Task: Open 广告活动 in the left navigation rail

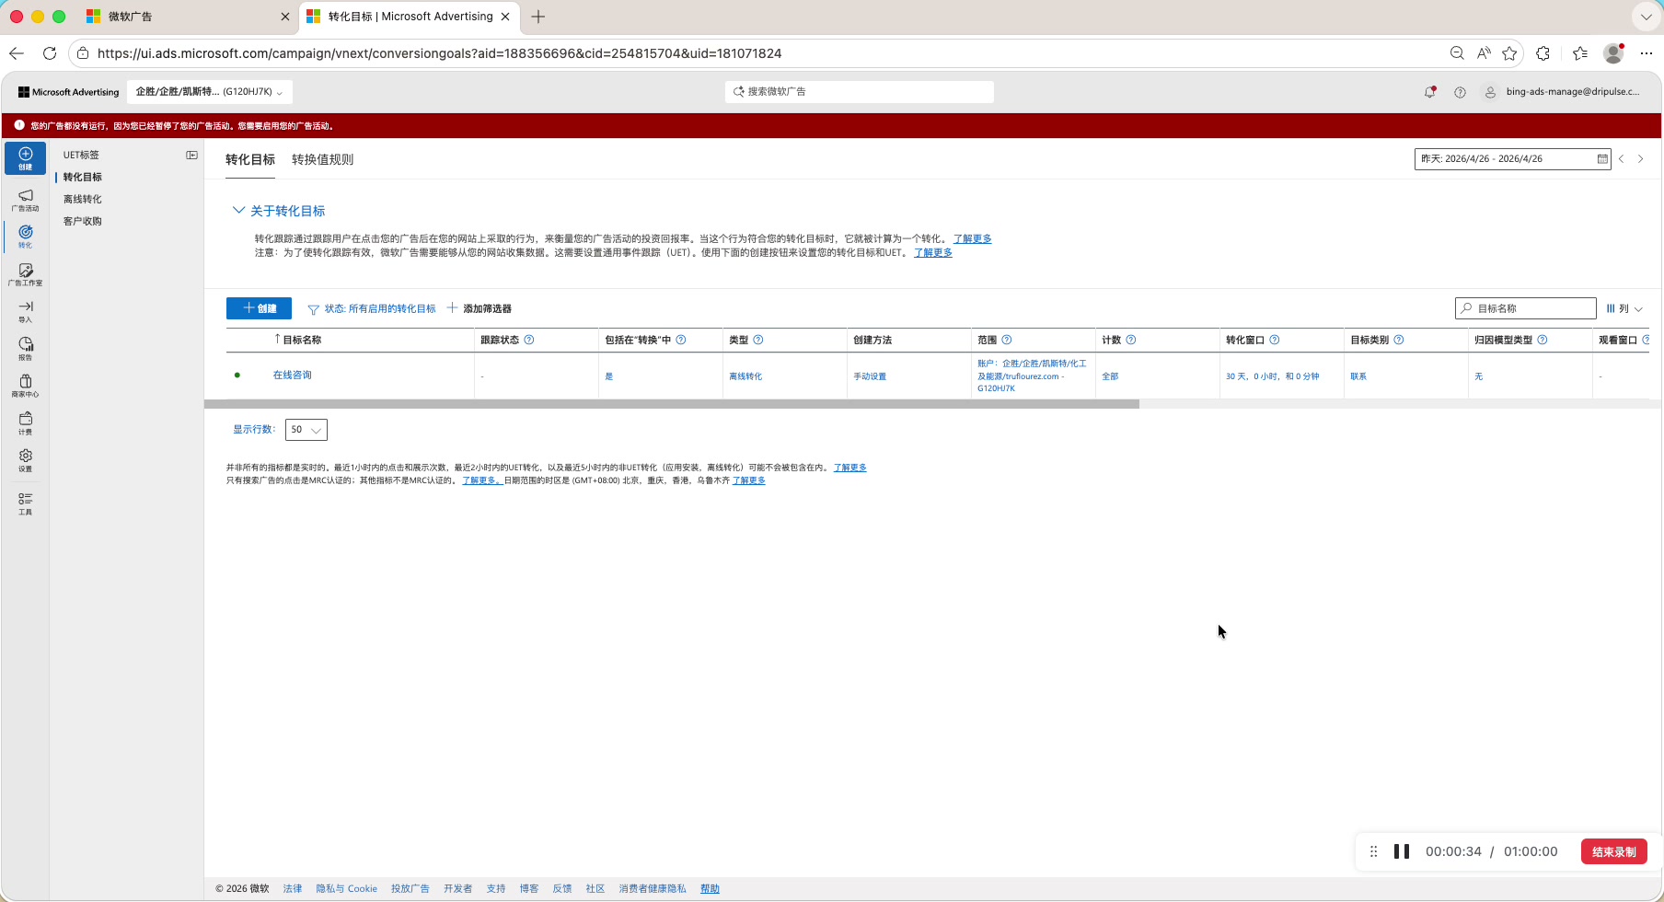Action: (25, 200)
